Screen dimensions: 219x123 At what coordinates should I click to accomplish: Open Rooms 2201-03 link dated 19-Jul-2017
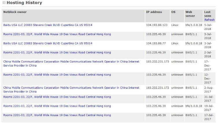(57, 106)
